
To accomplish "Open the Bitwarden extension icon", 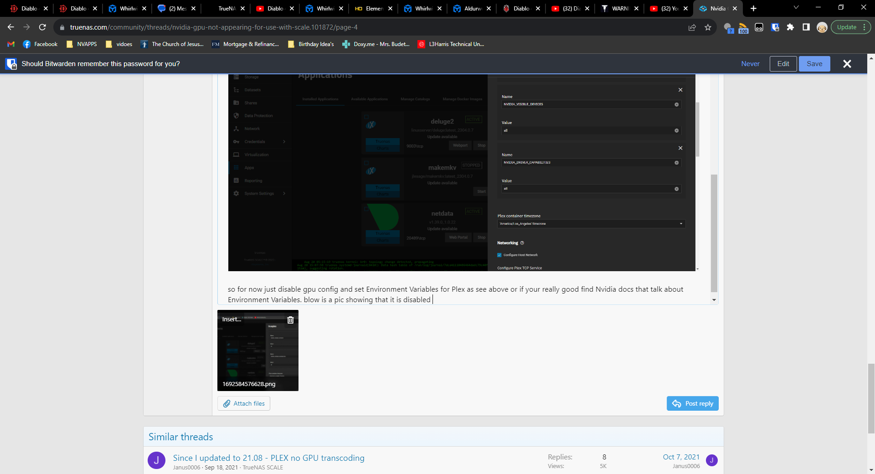I will click(x=775, y=27).
